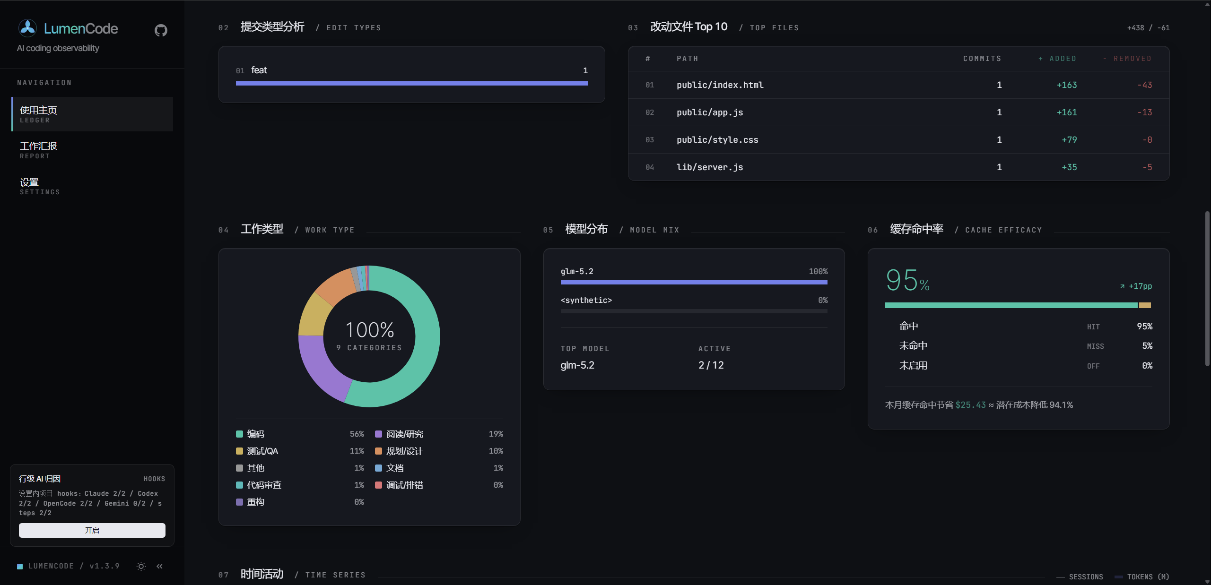The height and width of the screenshot is (585, 1211).
Task: Click the $25.43 savings amount
Action: [970, 405]
